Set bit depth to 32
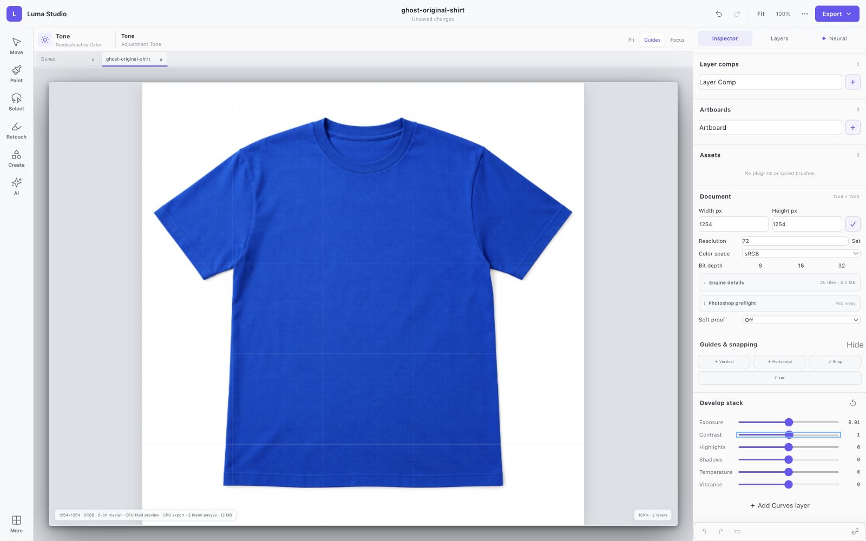This screenshot has width=866, height=541. click(842, 266)
